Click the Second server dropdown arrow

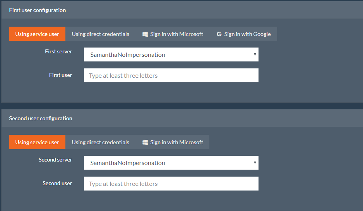(255, 162)
